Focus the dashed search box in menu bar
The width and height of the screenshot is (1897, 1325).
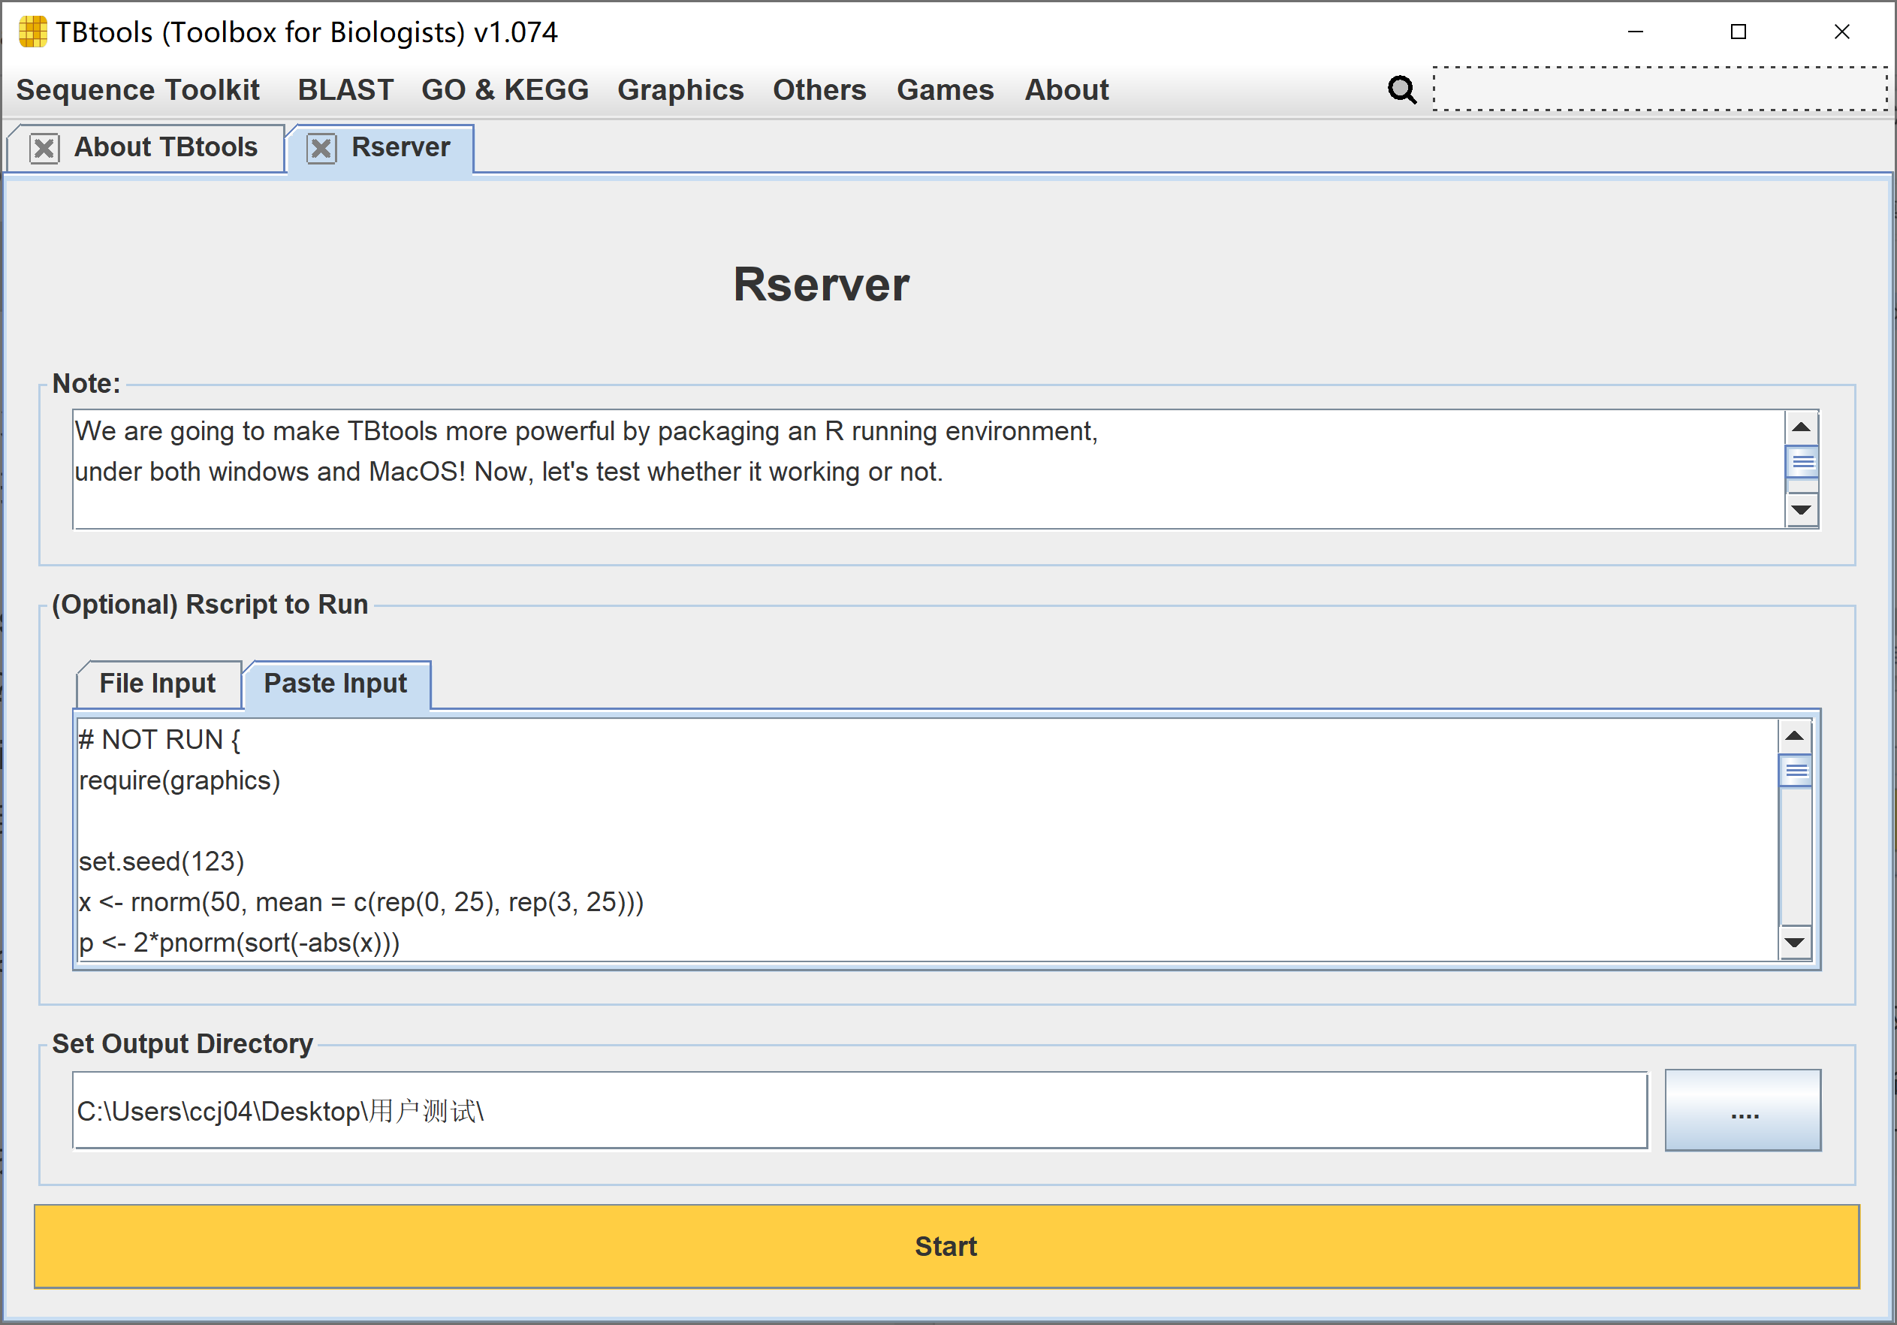1660,89
